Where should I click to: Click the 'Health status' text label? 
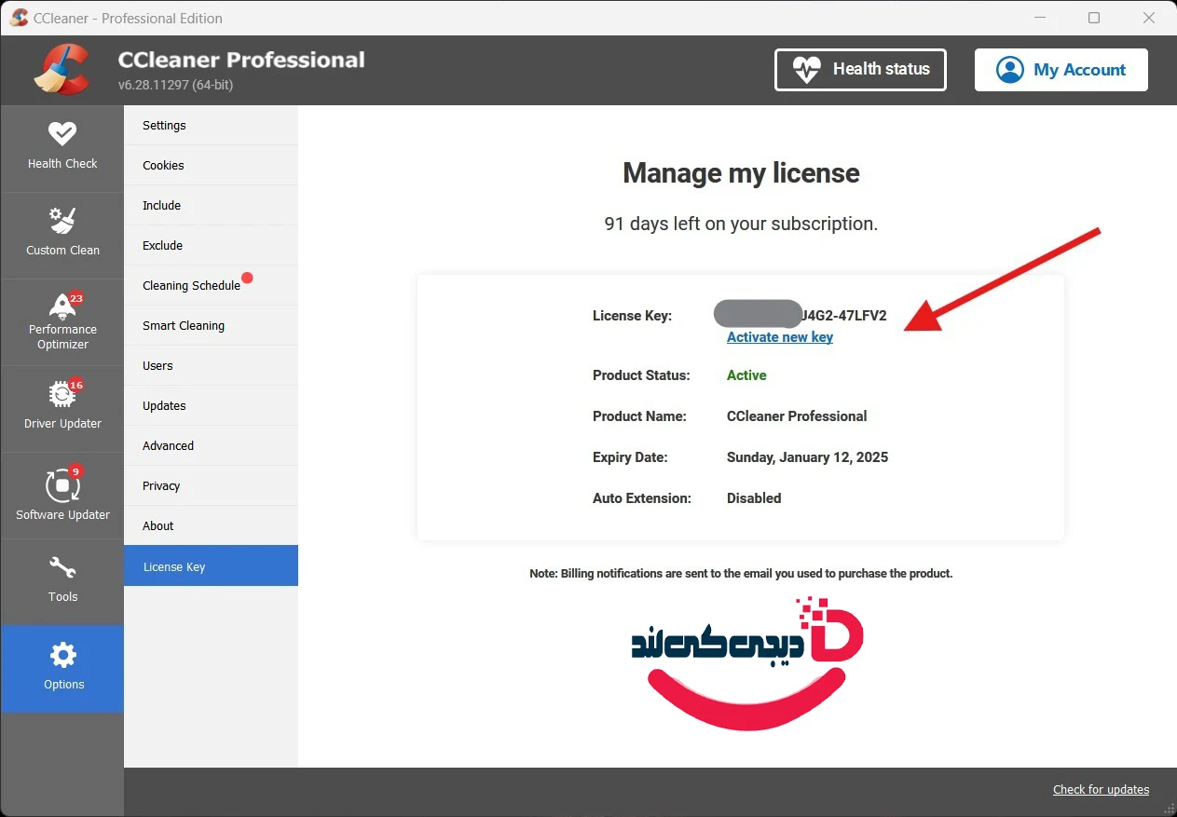click(x=881, y=69)
